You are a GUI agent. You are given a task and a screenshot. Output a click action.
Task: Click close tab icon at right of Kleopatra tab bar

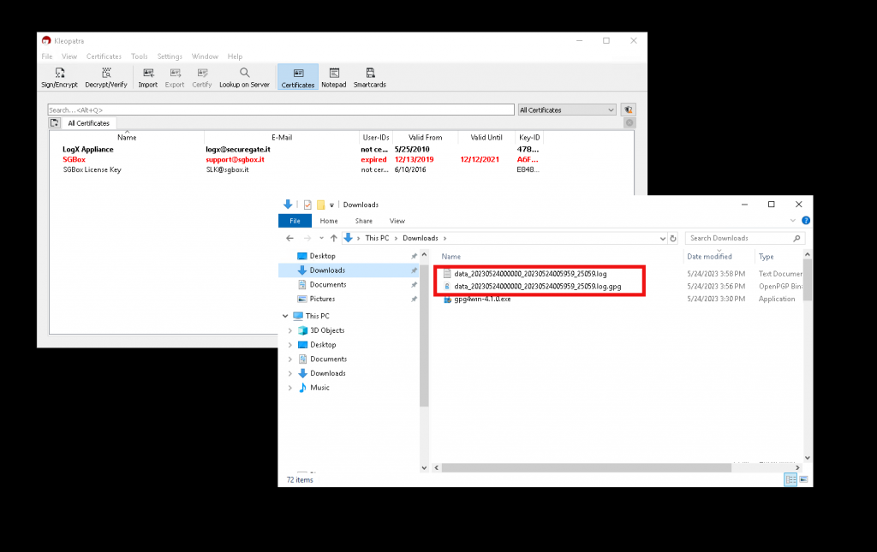coord(629,123)
